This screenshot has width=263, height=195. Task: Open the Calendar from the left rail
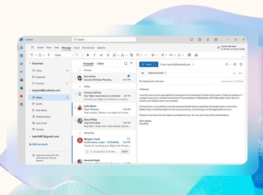[21, 56]
